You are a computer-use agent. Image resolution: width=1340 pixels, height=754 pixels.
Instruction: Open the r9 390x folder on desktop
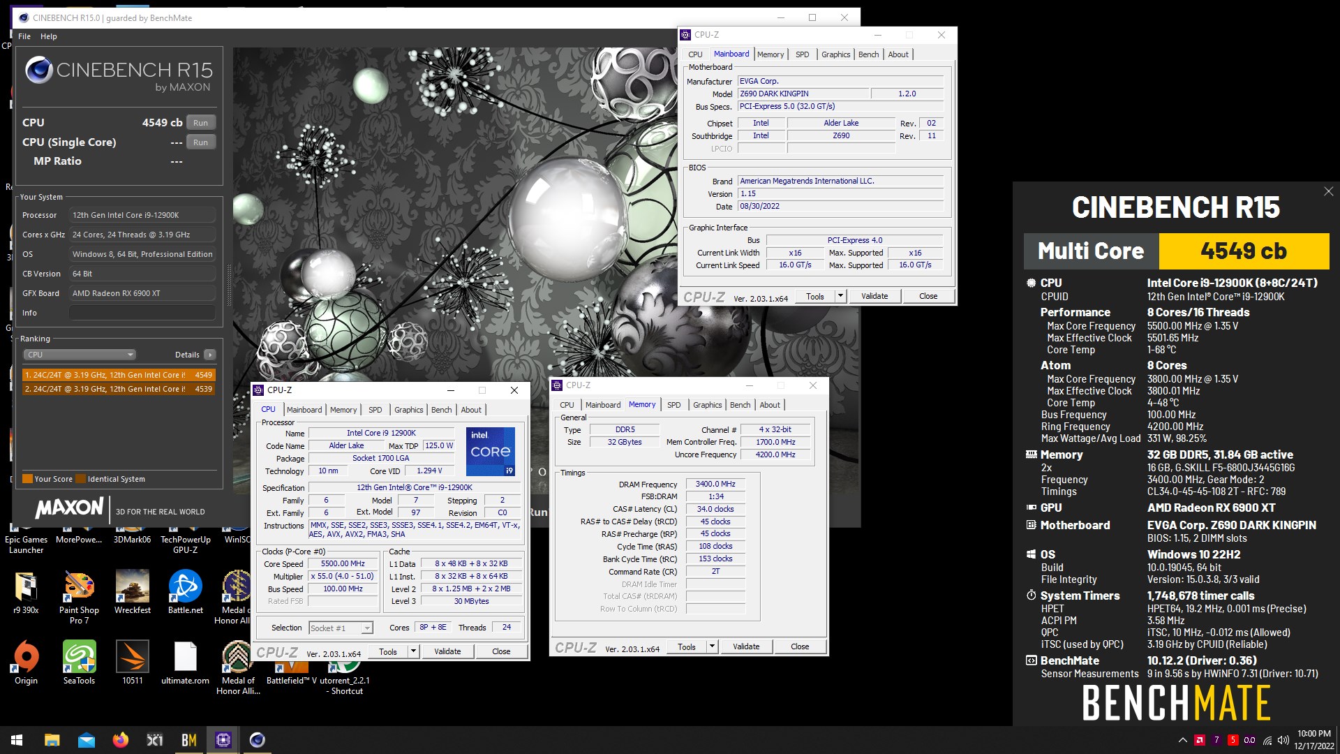pyautogui.click(x=27, y=592)
